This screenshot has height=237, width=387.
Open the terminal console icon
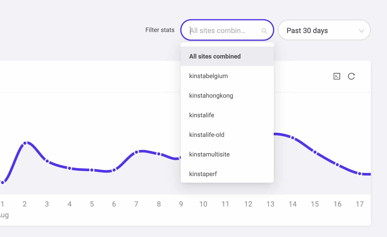(337, 76)
